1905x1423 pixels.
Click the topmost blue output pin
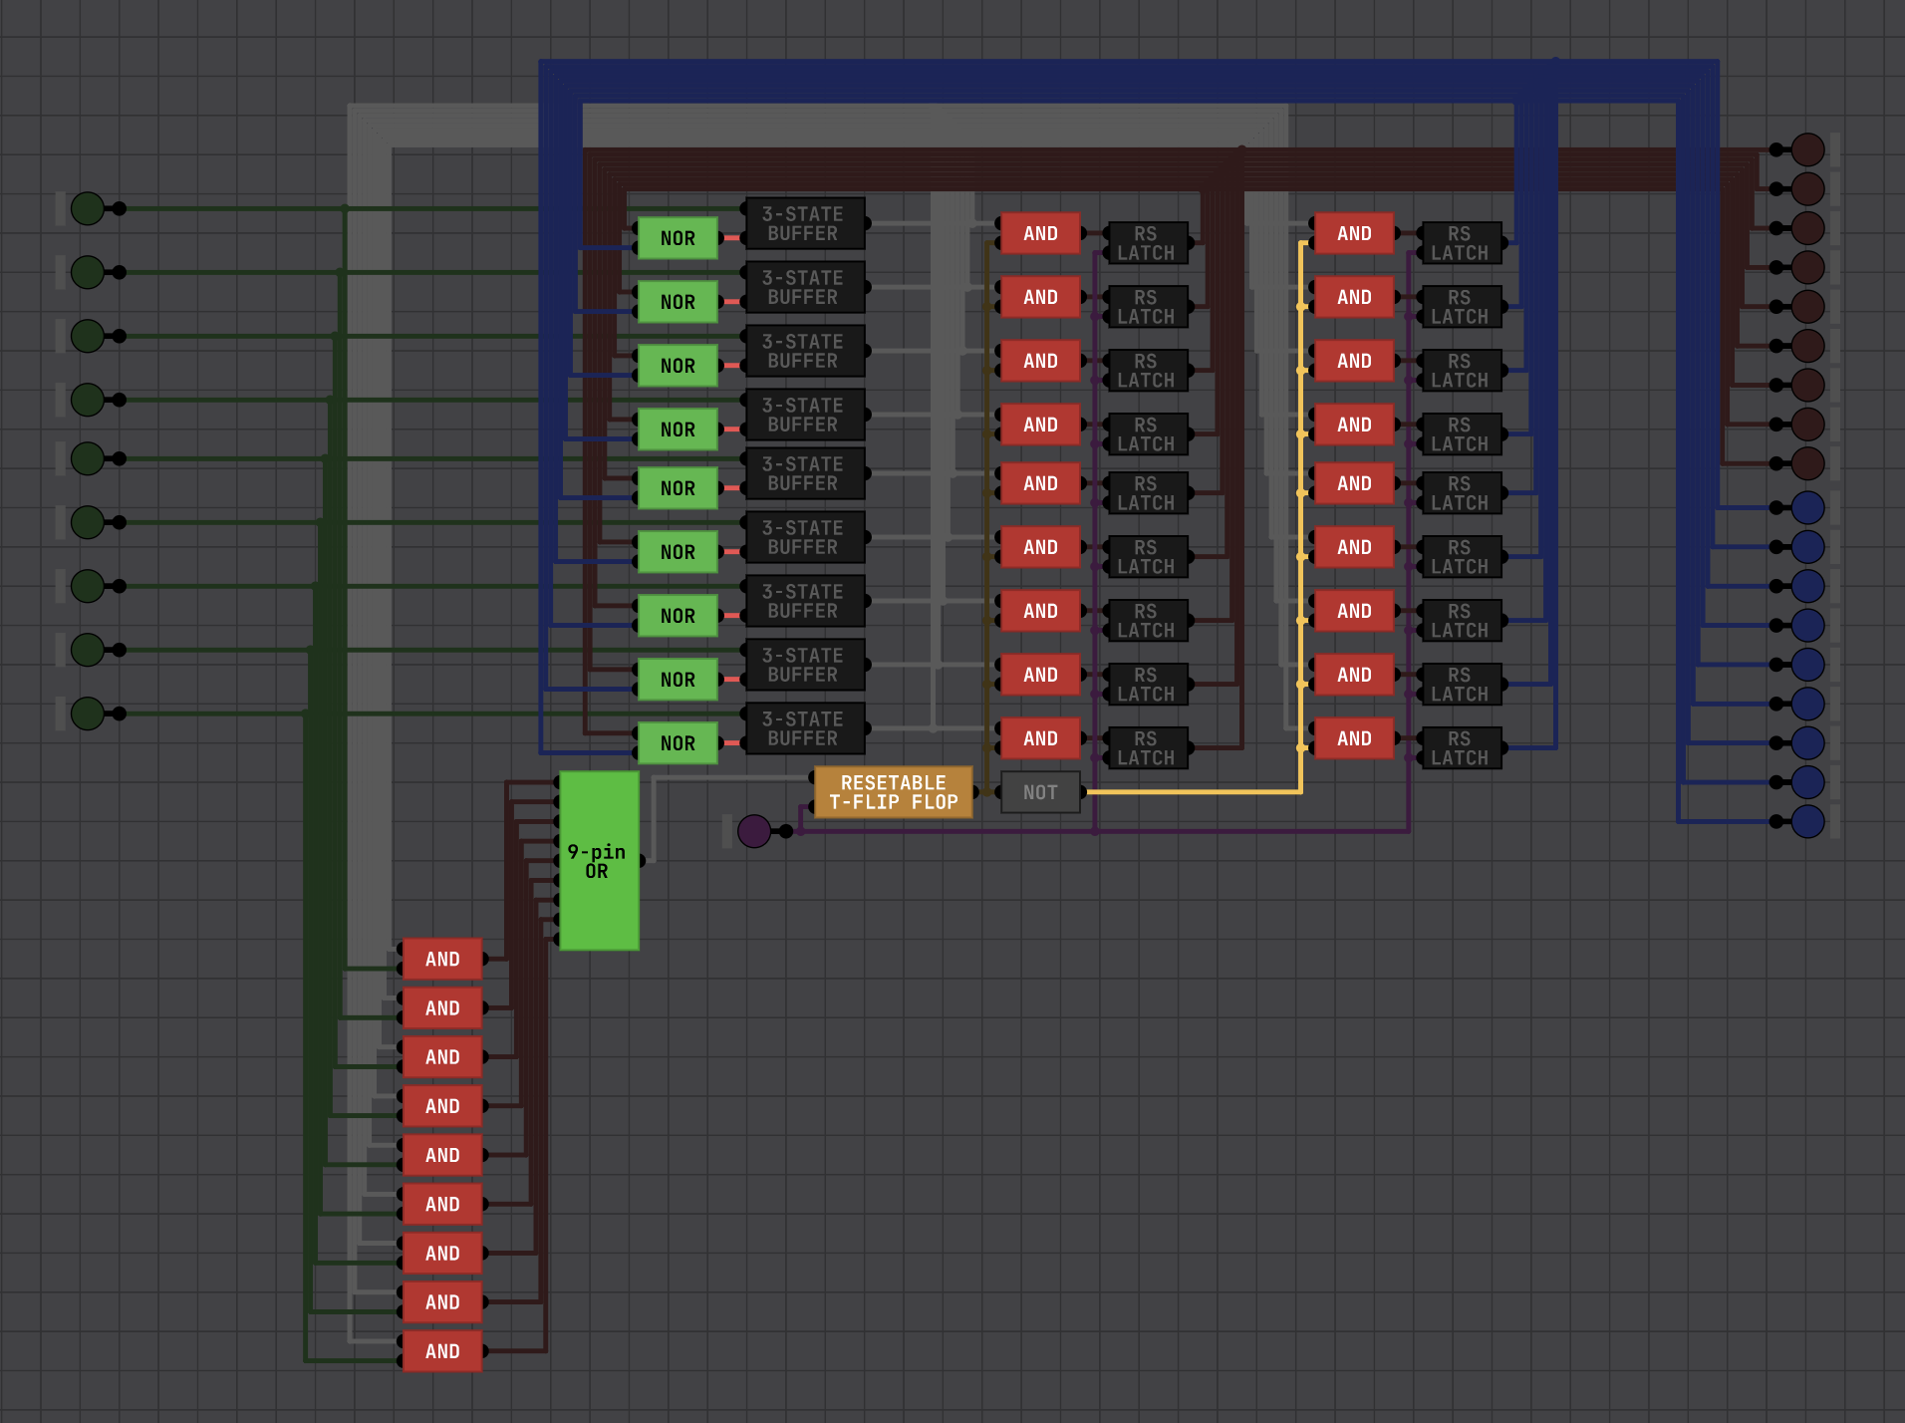click(x=1807, y=507)
